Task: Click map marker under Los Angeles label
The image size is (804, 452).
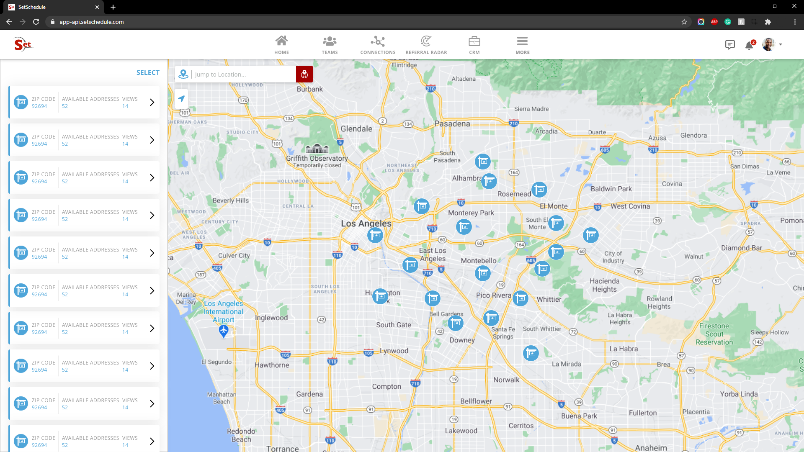Action: coord(375,235)
